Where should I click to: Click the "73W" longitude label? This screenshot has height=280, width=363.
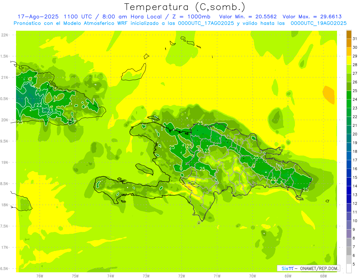coord(146,276)
